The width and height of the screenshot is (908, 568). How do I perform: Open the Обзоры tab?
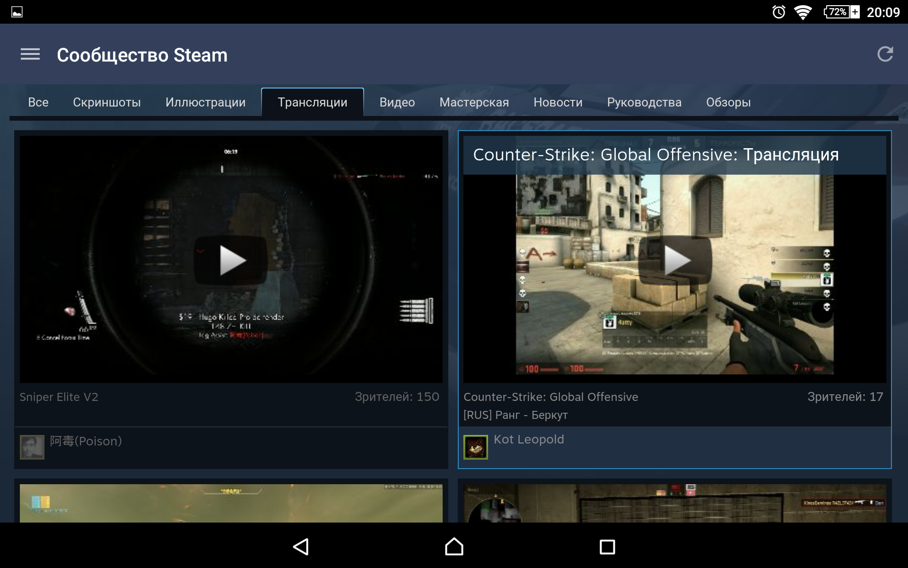tap(728, 102)
